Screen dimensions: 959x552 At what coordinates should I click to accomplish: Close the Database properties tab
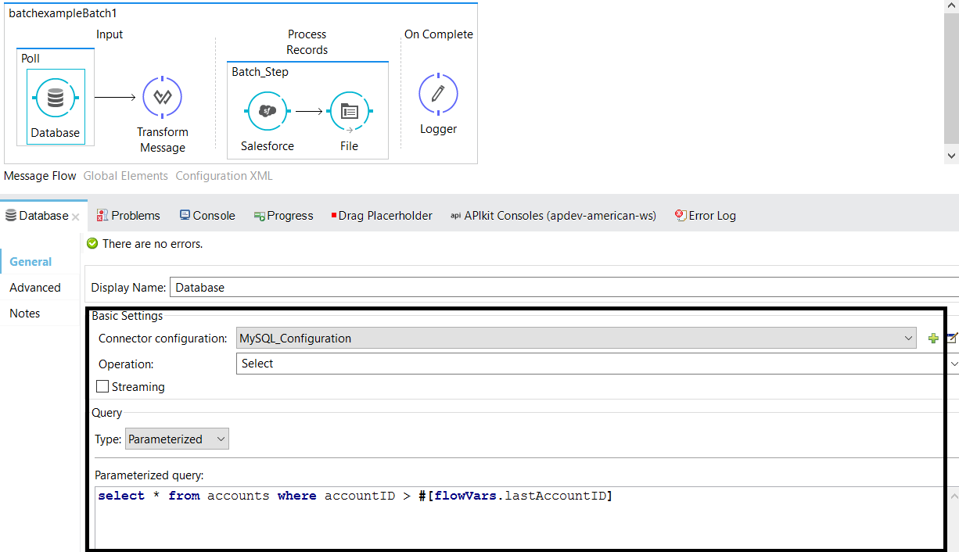click(x=76, y=217)
